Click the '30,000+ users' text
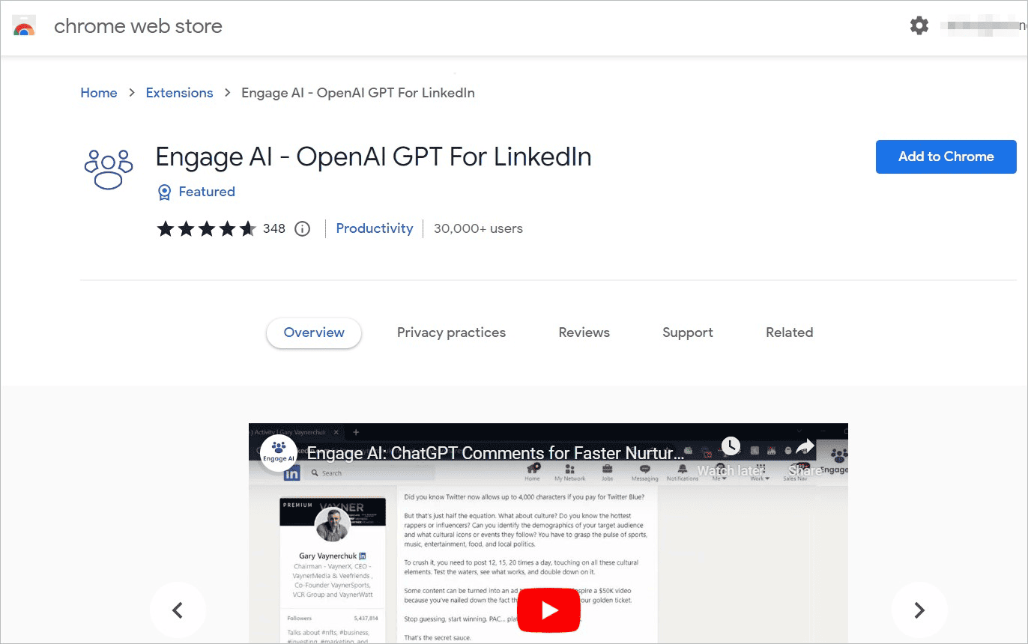Image resolution: width=1028 pixels, height=644 pixels. pyautogui.click(x=478, y=228)
